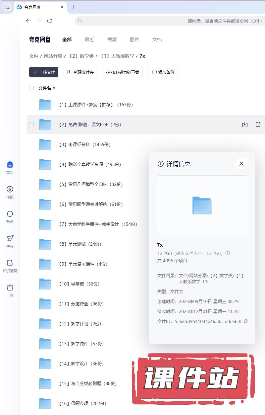Check the box for 【2】免费 赠送 folder
This screenshot has width=265, height=415.
tap(31, 125)
